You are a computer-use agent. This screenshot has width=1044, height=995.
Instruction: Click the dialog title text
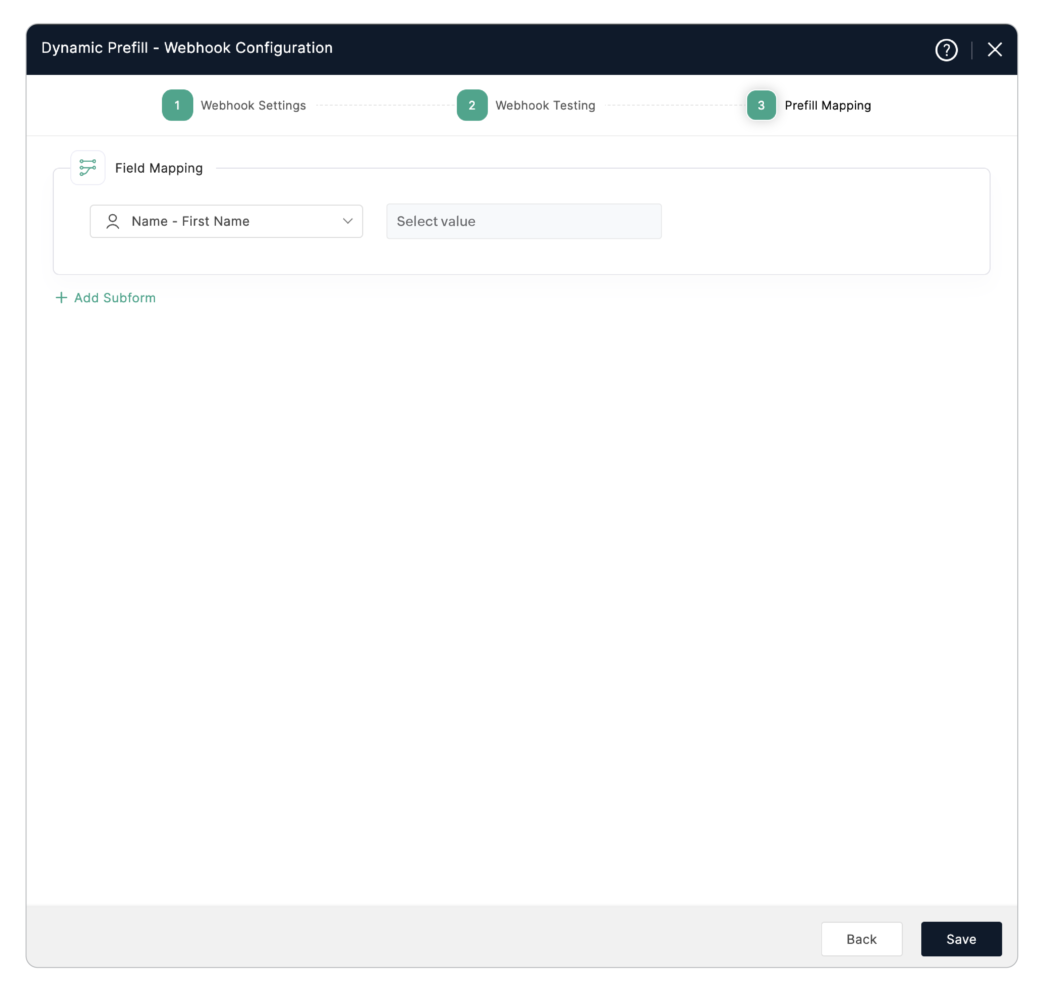pos(187,48)
